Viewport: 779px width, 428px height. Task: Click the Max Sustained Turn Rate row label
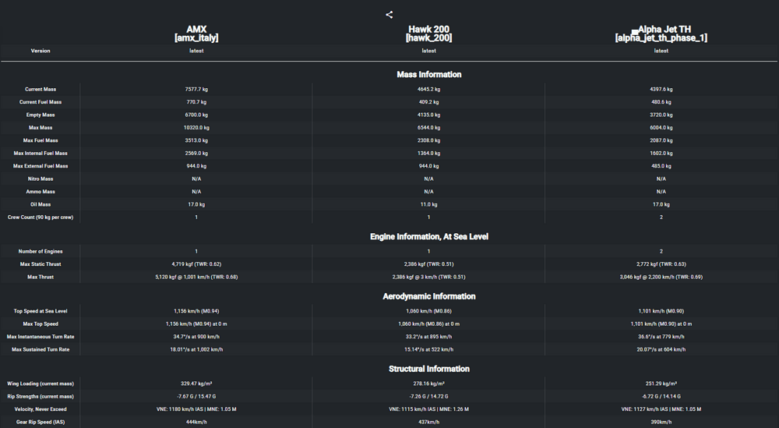[x=41, y=349]
